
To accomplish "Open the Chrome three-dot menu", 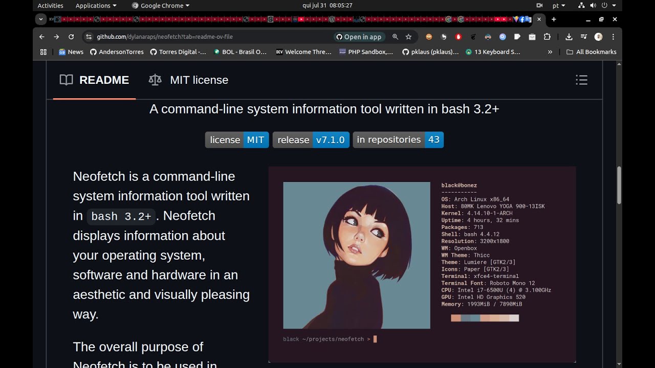I will (x=613, y=37).
